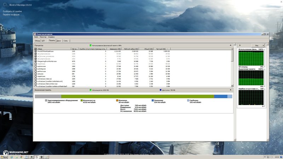Collapse the Физическая память section
283x159 pixels.
(x=231, y=90)
